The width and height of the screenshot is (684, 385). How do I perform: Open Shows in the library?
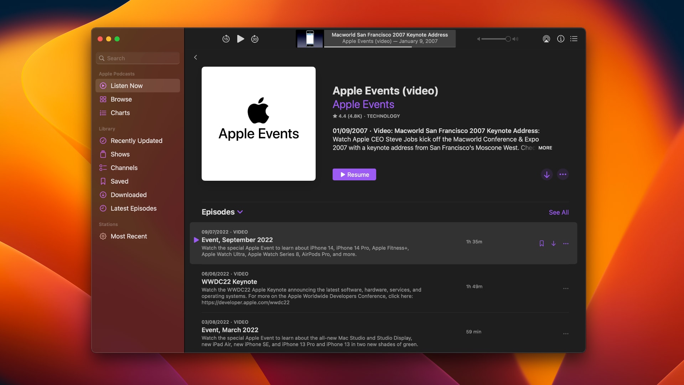tap(138, 154)
